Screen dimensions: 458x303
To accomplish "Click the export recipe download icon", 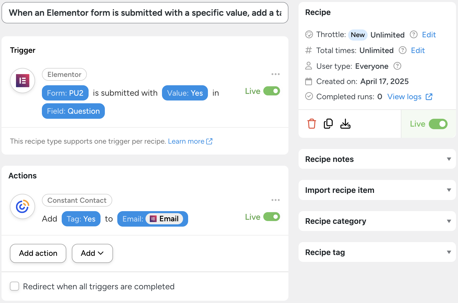I will [x=345, y=124].
